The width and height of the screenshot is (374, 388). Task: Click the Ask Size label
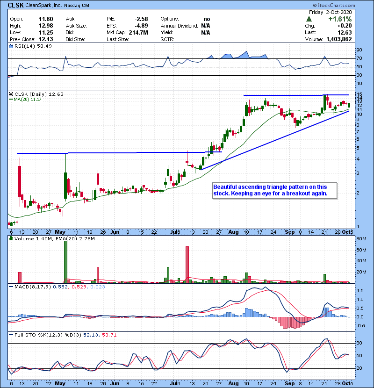pyautogui.click(x=76, y=26)
